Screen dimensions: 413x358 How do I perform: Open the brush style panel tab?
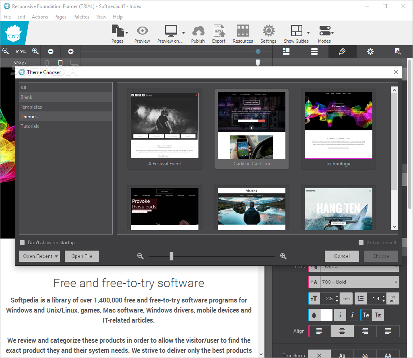[342, 51]
